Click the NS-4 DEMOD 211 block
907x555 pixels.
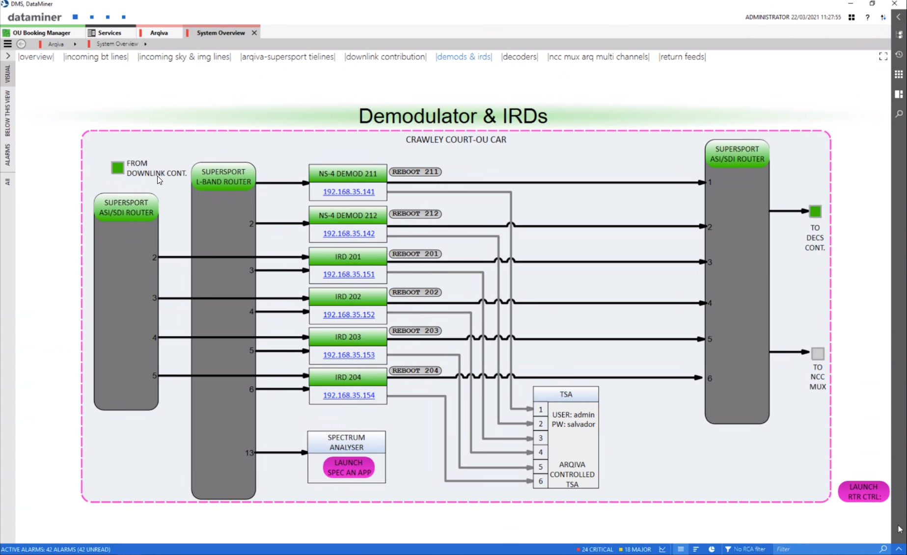(348, 173)
